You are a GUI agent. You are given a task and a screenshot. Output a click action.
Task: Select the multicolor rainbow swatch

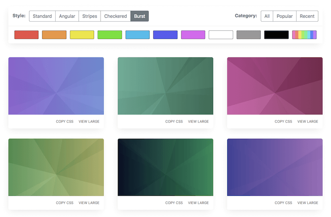(304, 35)
